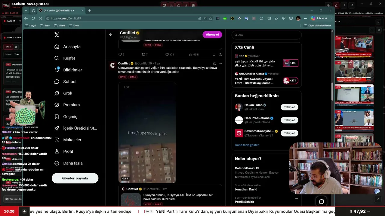This screenshot has height=216, width=385.
Task: Go to the browser home page
Action: [x=40, y=18]
